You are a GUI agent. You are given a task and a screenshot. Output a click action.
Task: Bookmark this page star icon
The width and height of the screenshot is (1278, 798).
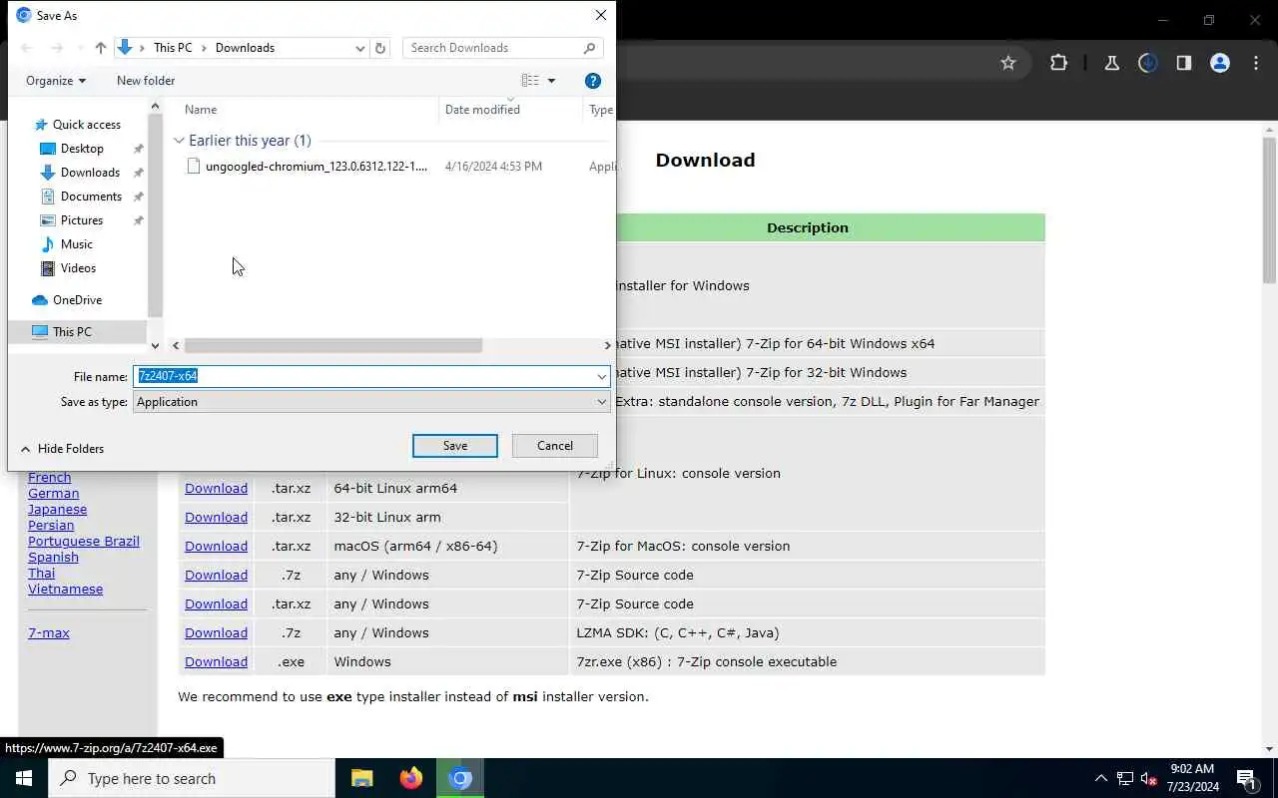[x=1008, y=63]
